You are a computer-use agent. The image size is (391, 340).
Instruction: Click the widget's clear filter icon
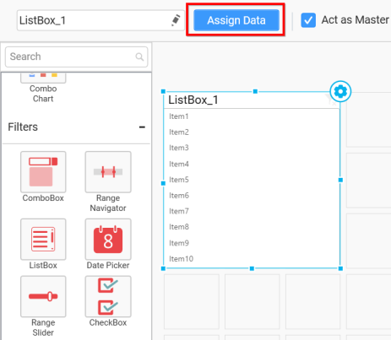coord(331,100)
